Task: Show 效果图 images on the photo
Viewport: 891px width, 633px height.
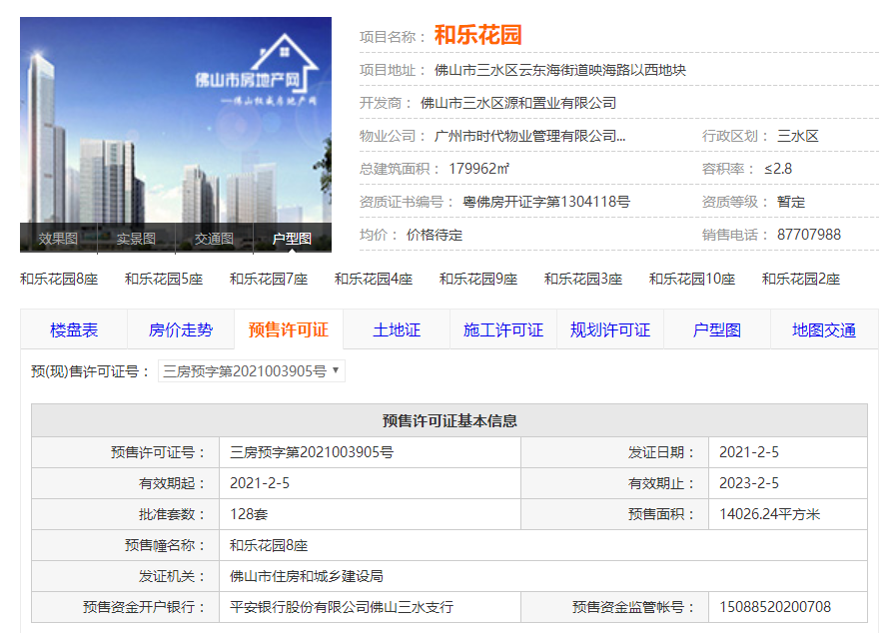Action: pos(58,239)
